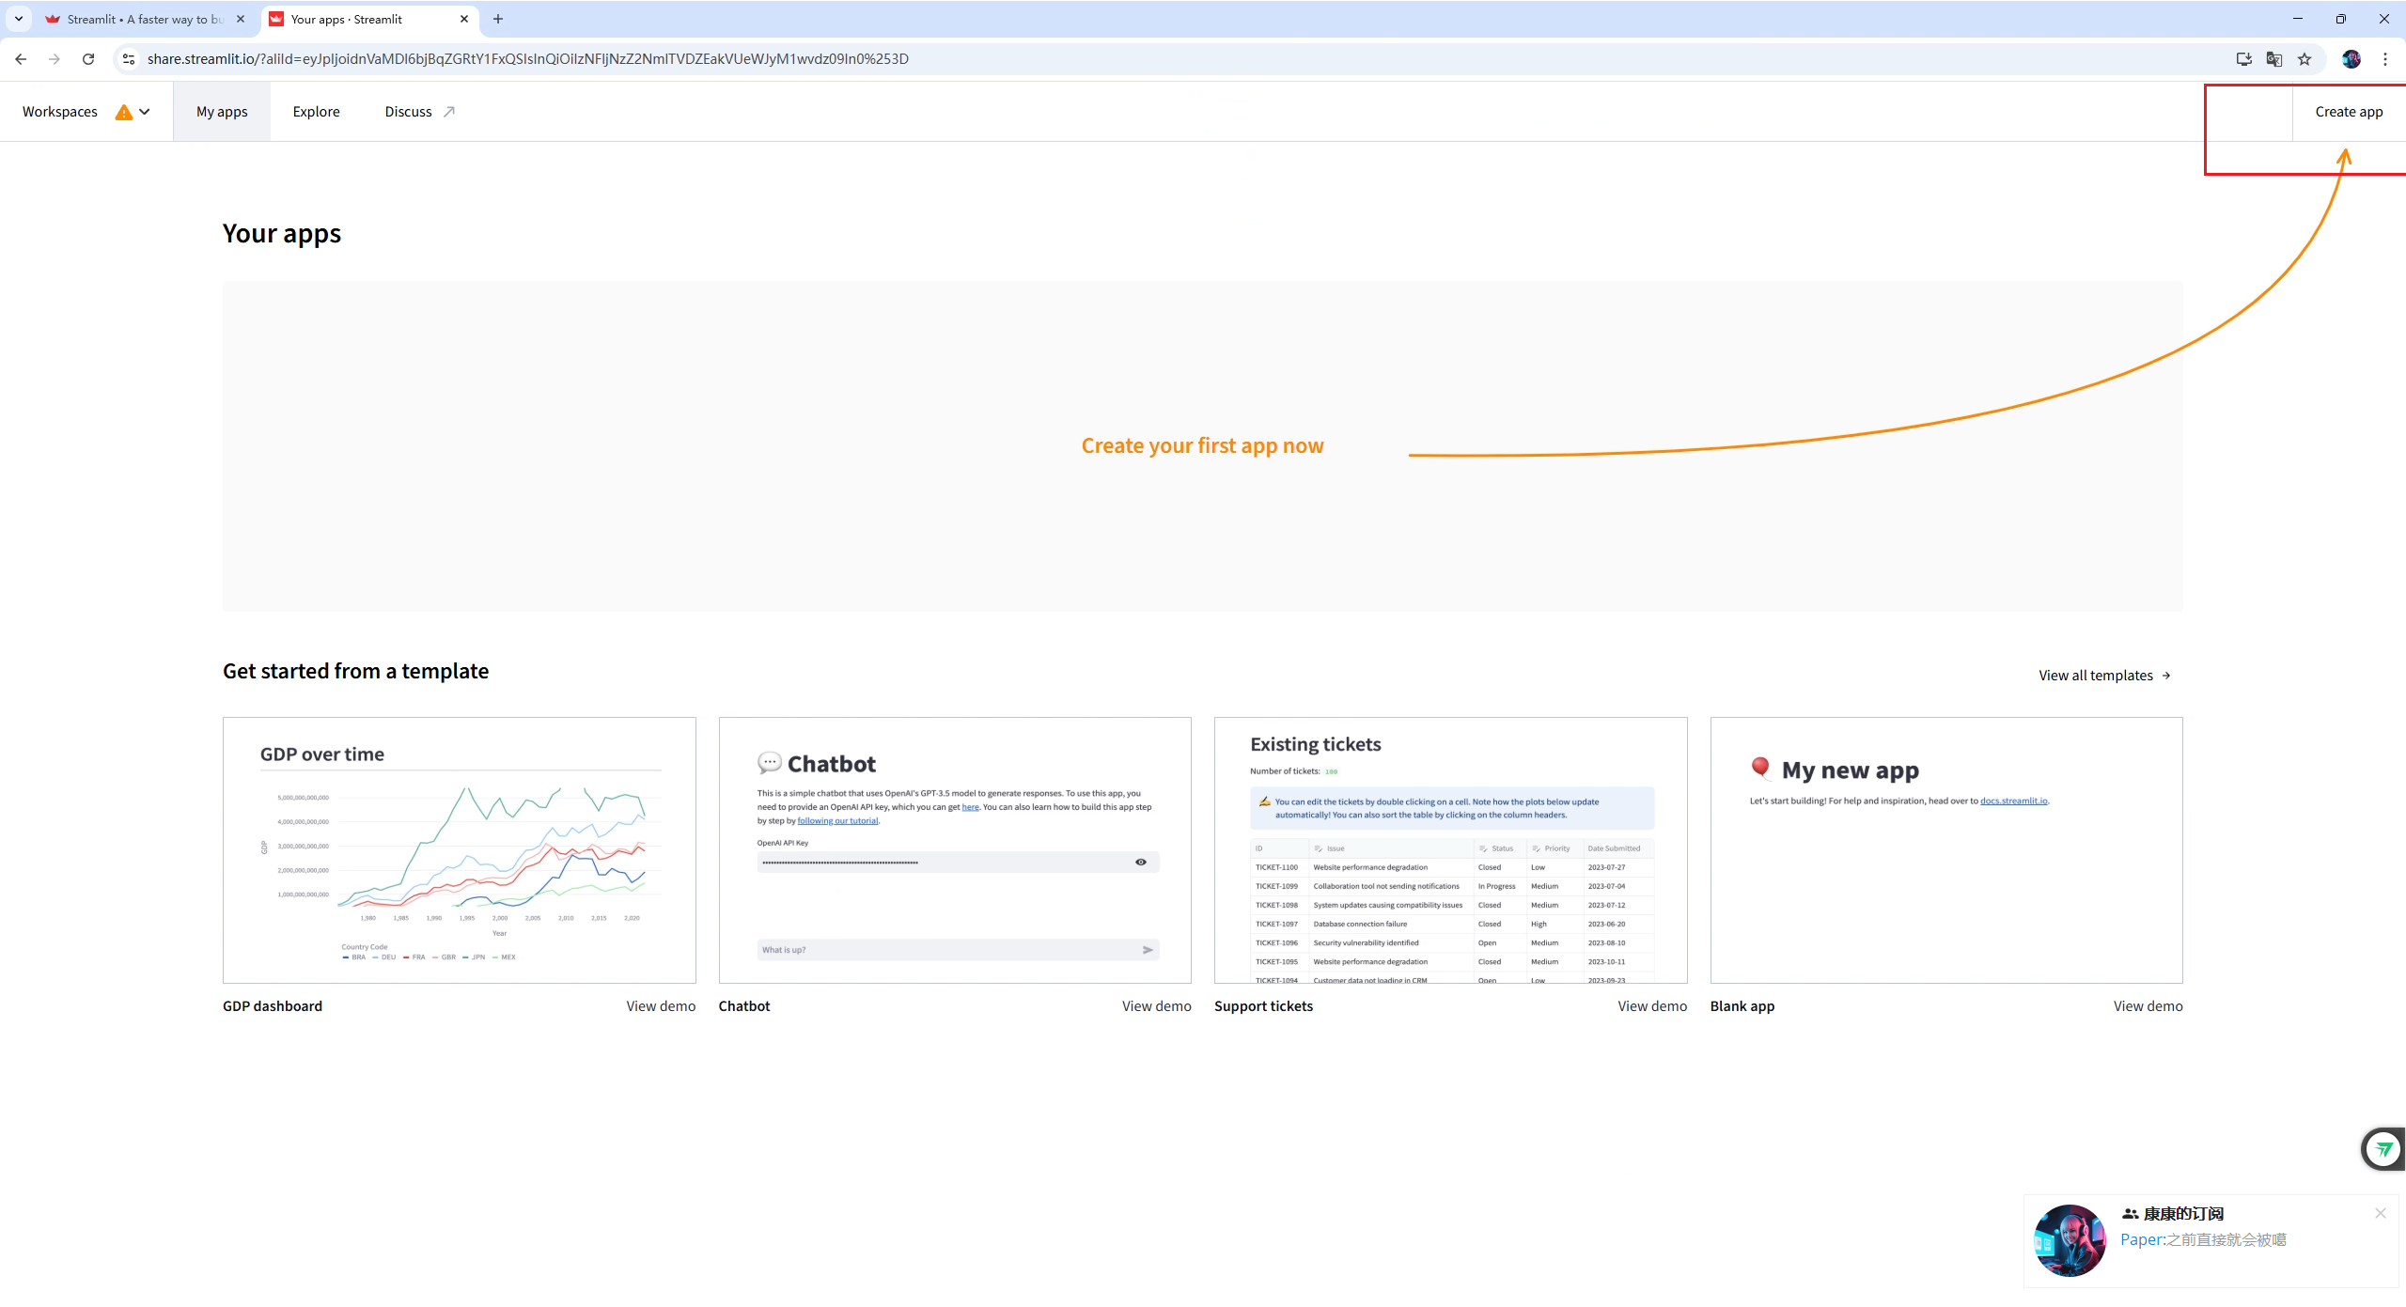View demo of GDP dashboard

click(661, 1006)
